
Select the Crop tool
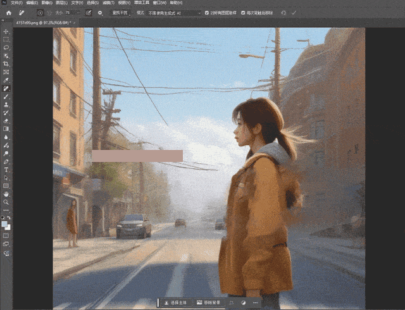[x=6, y=64]
